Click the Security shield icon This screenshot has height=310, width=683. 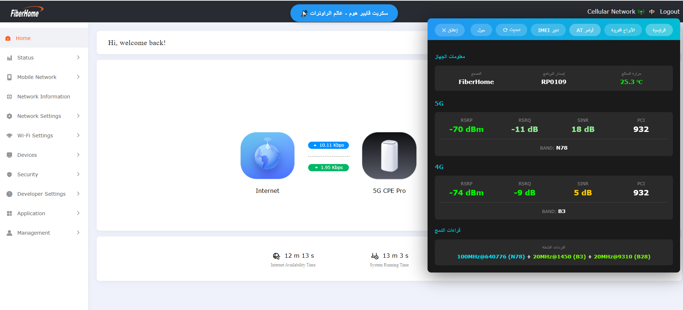click(9, 174)
